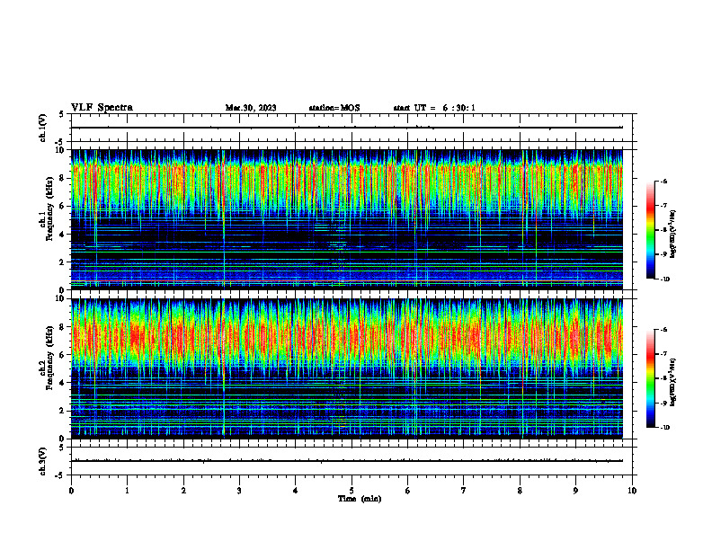Click the ch.2 spectrogram color scale bar
This screenshot has height=550, width=712.
coord(651,378)
